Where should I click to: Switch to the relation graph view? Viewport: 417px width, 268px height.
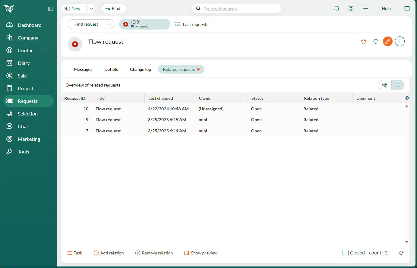(x=384, y=85)
